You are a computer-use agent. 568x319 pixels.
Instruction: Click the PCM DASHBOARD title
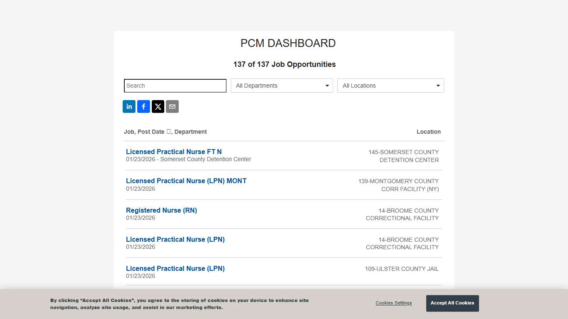[288, 43]
